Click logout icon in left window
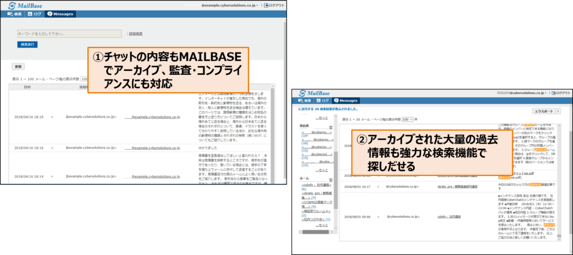Screen dimensions: 573x255 pos(266,6)
